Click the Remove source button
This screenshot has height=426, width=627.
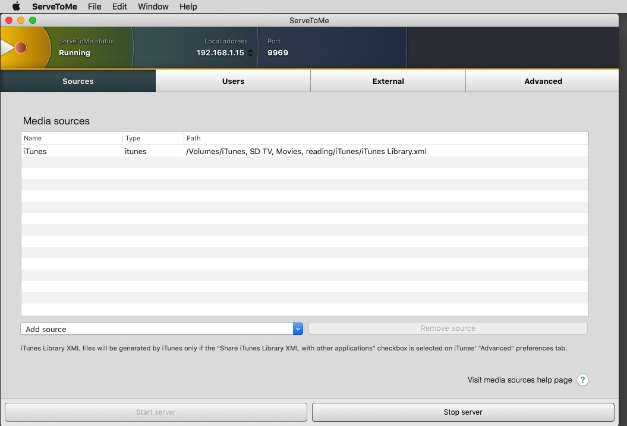coord(448,328)
